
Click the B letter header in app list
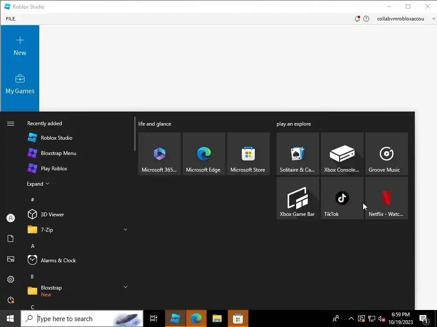pos(32,276)
